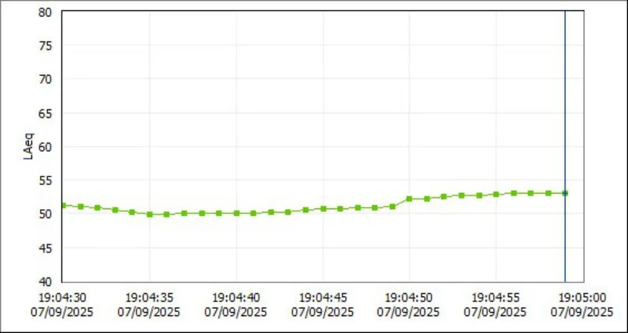Click the 19:04:55 time label
Image resolution: width=628 pixels, height=333 pixels.
[496, 298]
